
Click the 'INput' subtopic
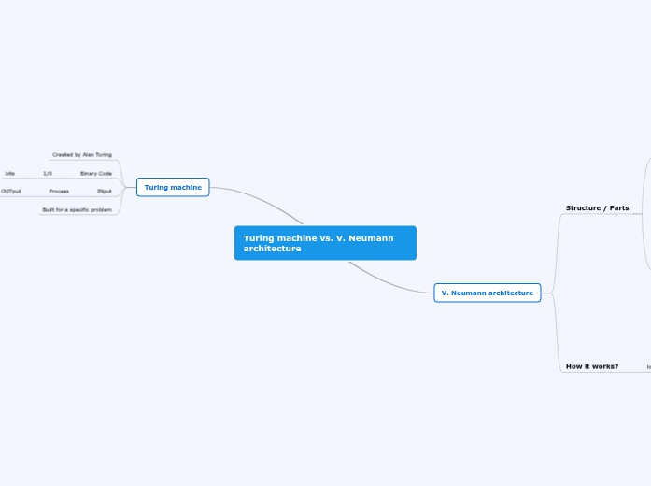click(104, 191)
